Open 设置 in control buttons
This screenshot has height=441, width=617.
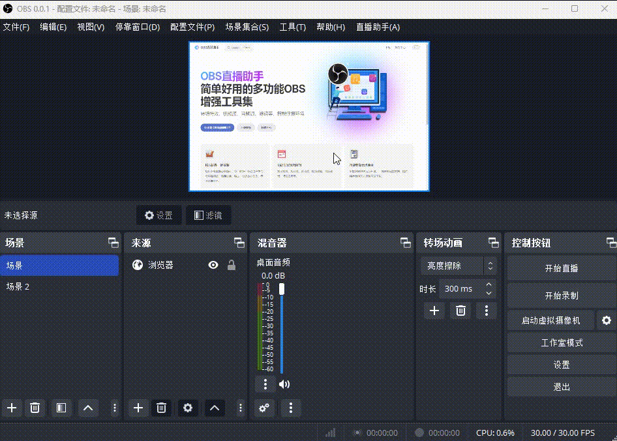[562, 365]
